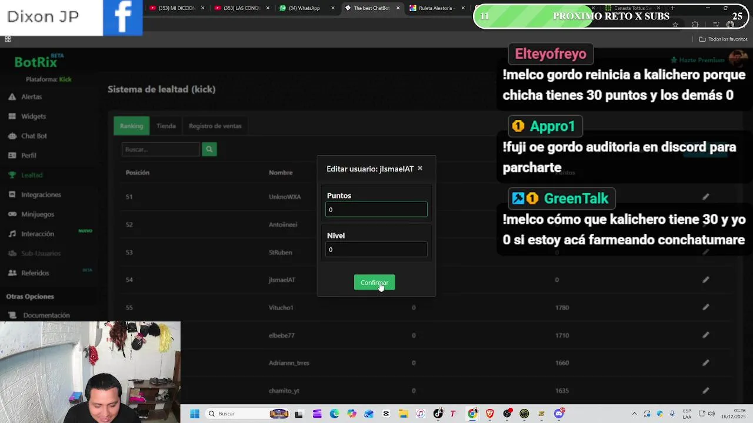Open Alertas in the sidebar
Image resolution: width=753 pixels, height=423 pixels.
click(25, 97)
